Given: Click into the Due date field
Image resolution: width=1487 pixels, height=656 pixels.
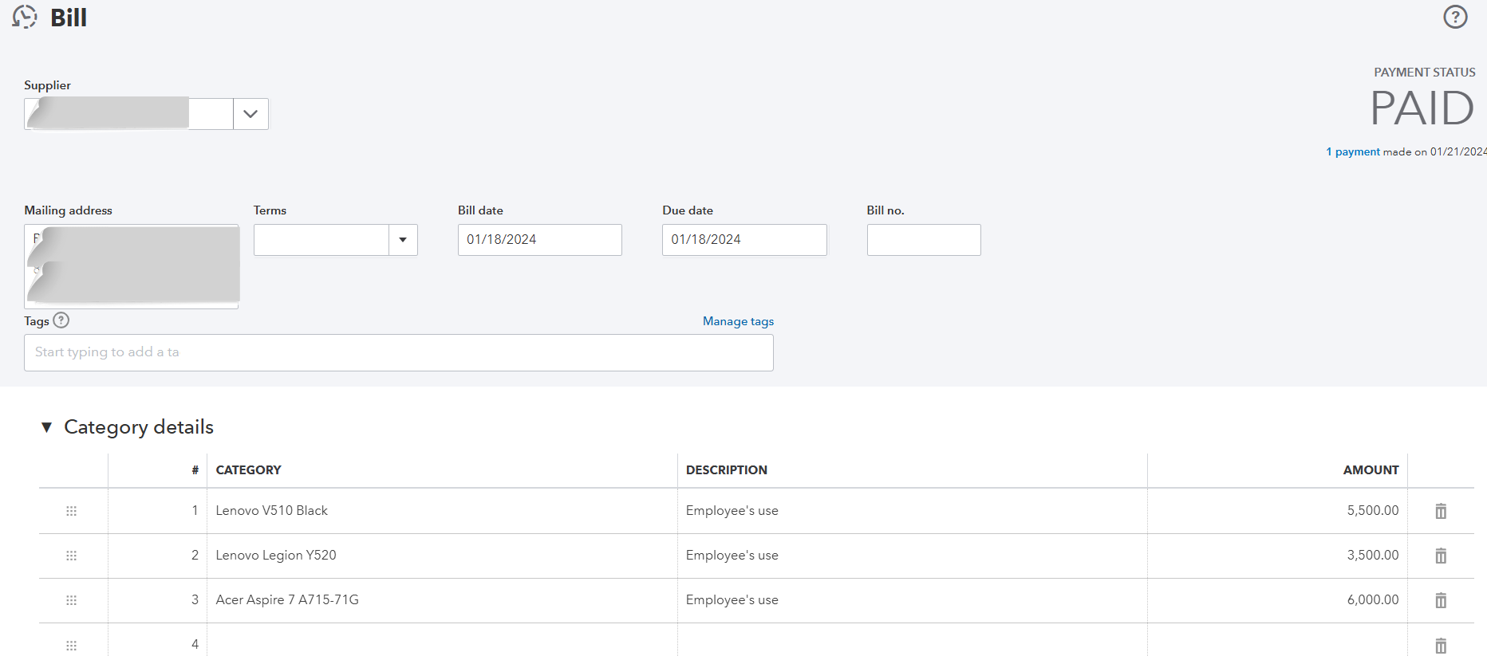Looking at the screenshot, I should coord(743,240).
